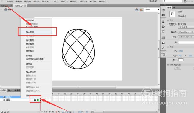This screenshot has height=113, width=194.
Task: Click the timeline play button
Action: (x=47, y=112)
